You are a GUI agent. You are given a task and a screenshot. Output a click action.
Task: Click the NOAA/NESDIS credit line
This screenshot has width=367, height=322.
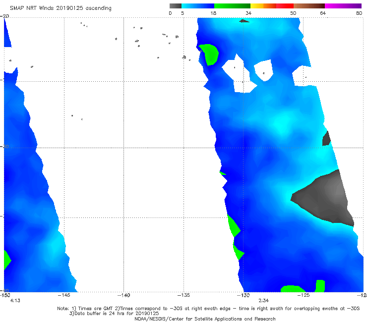pyautogui.click(x=205, y=319)
